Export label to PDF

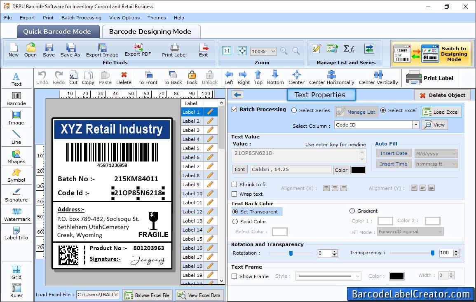[138, 50]
